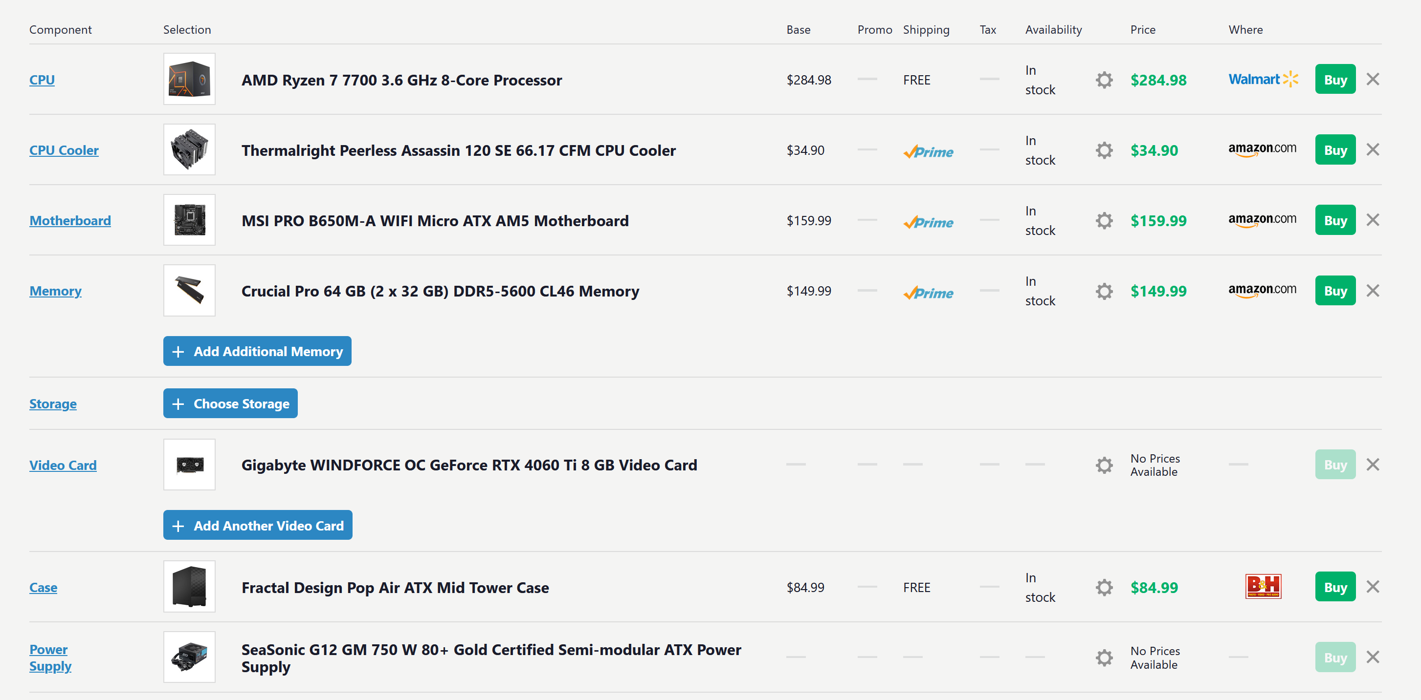Open the Storage component link
Image resolution: width=1421 pixels, height=700 pixels.
(53, 404)
